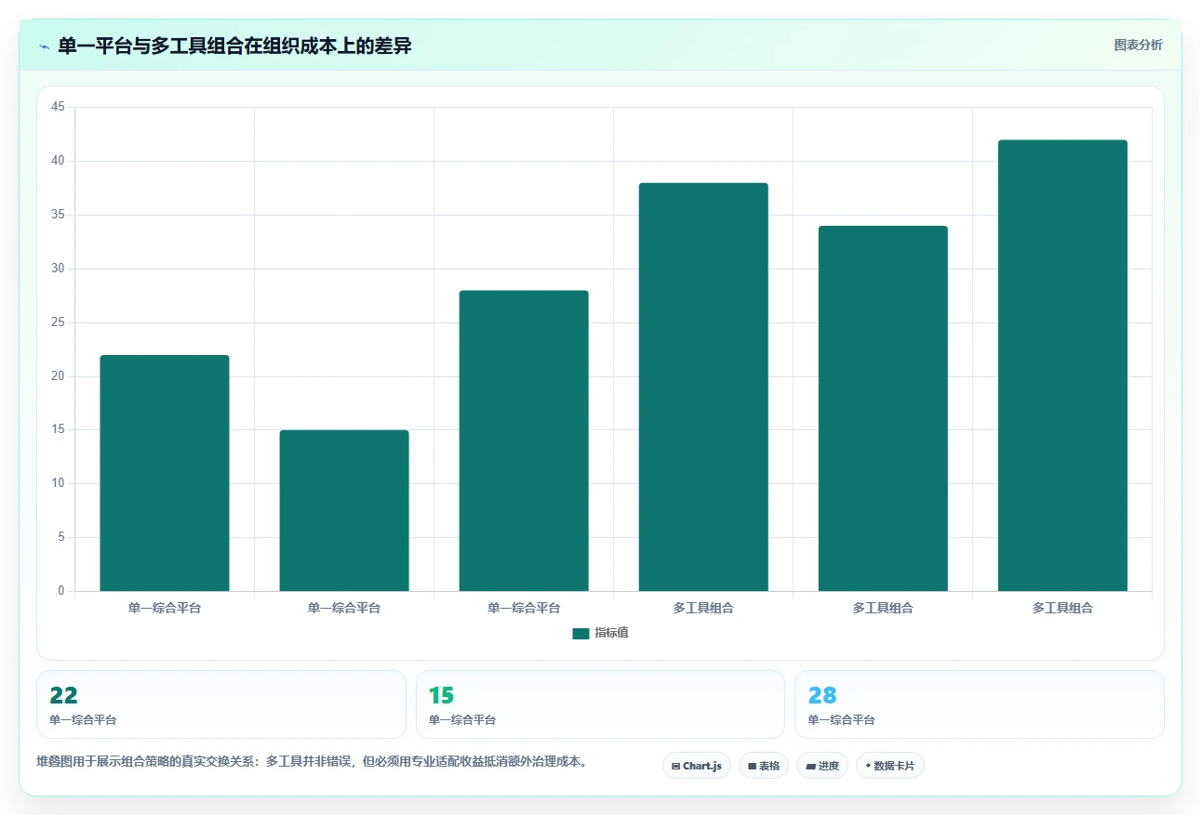The height and width of the screenshot is (815, 1201).
Task: Click the Chart.js chip
Action: pos(697,766)
